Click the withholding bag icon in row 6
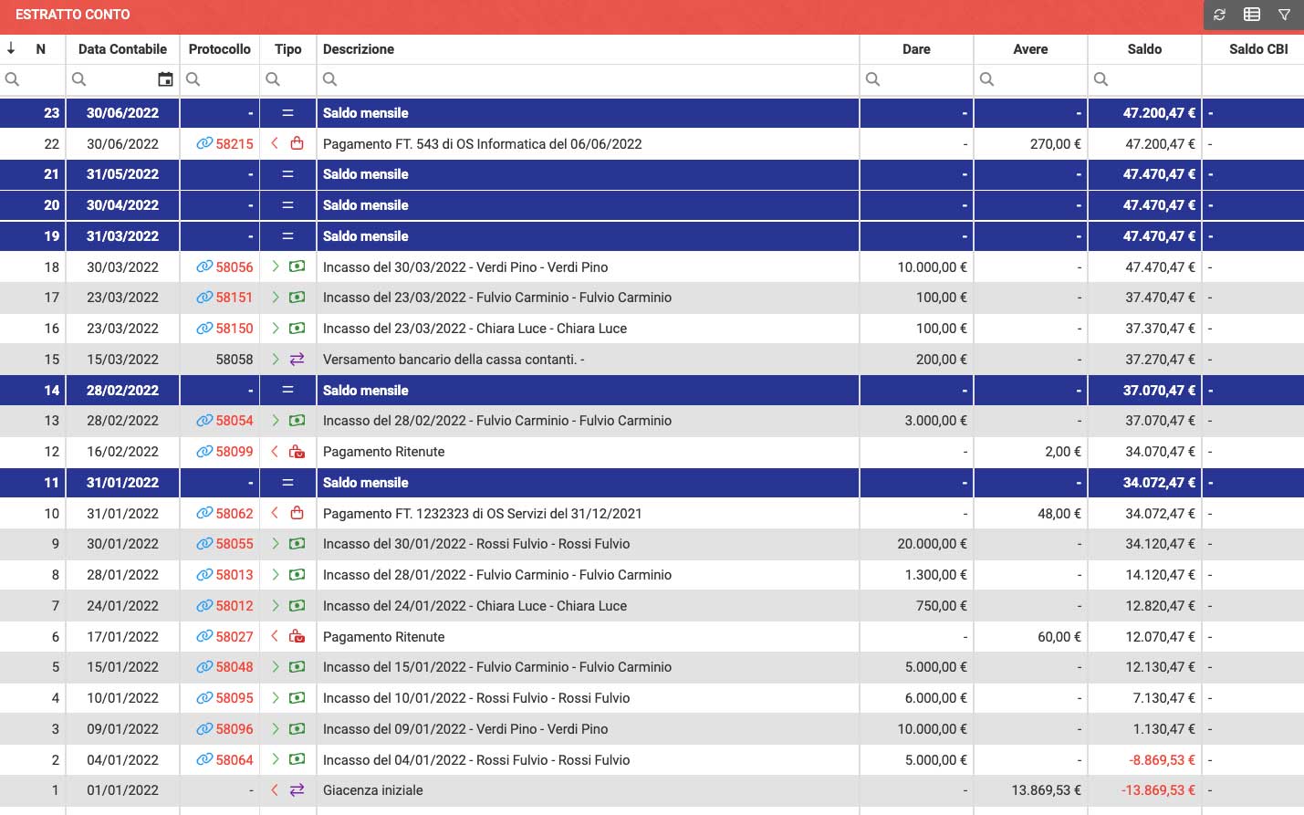Screen dimensions: 1304x815 click(297, 636)
